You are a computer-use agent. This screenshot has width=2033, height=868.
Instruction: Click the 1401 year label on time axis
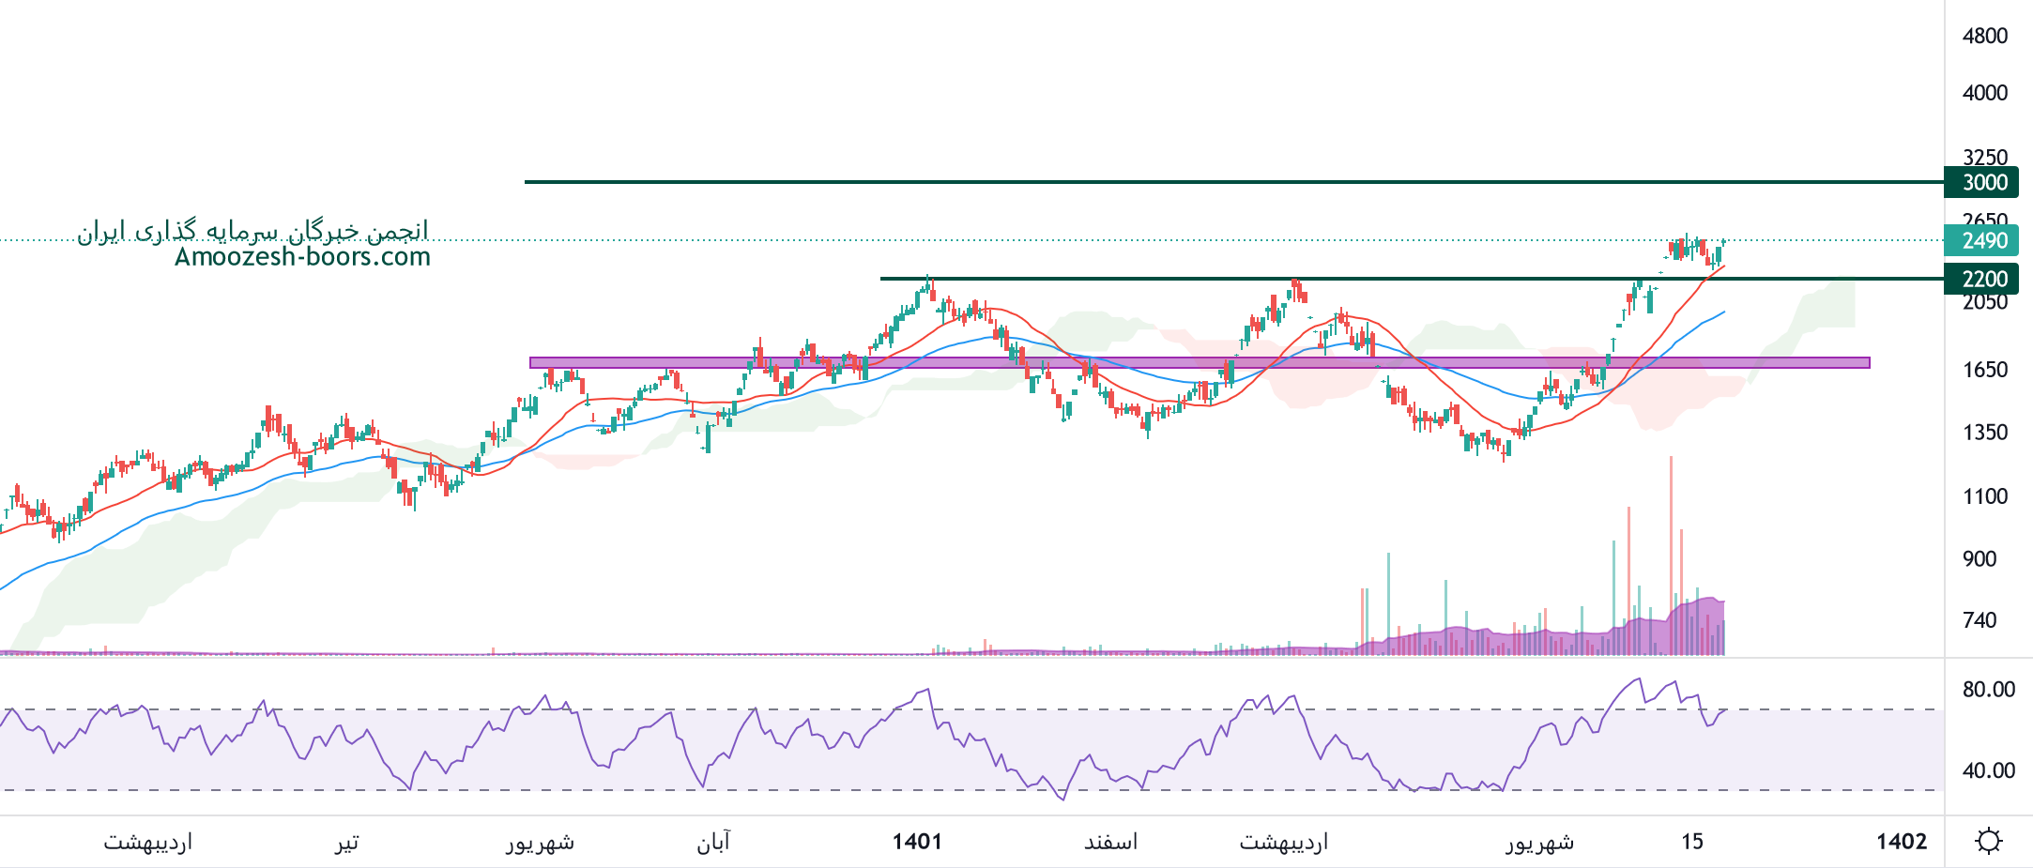(916, 842)
